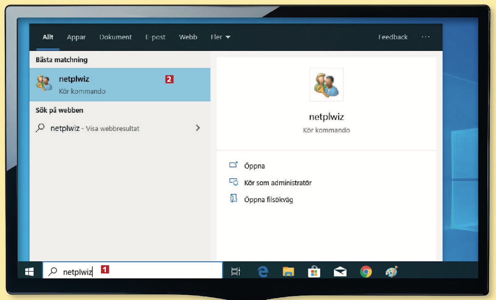Screen dimensions: 496x300
Task: Launch Google Chrome from the taskbar
Action: pos(366,272)
